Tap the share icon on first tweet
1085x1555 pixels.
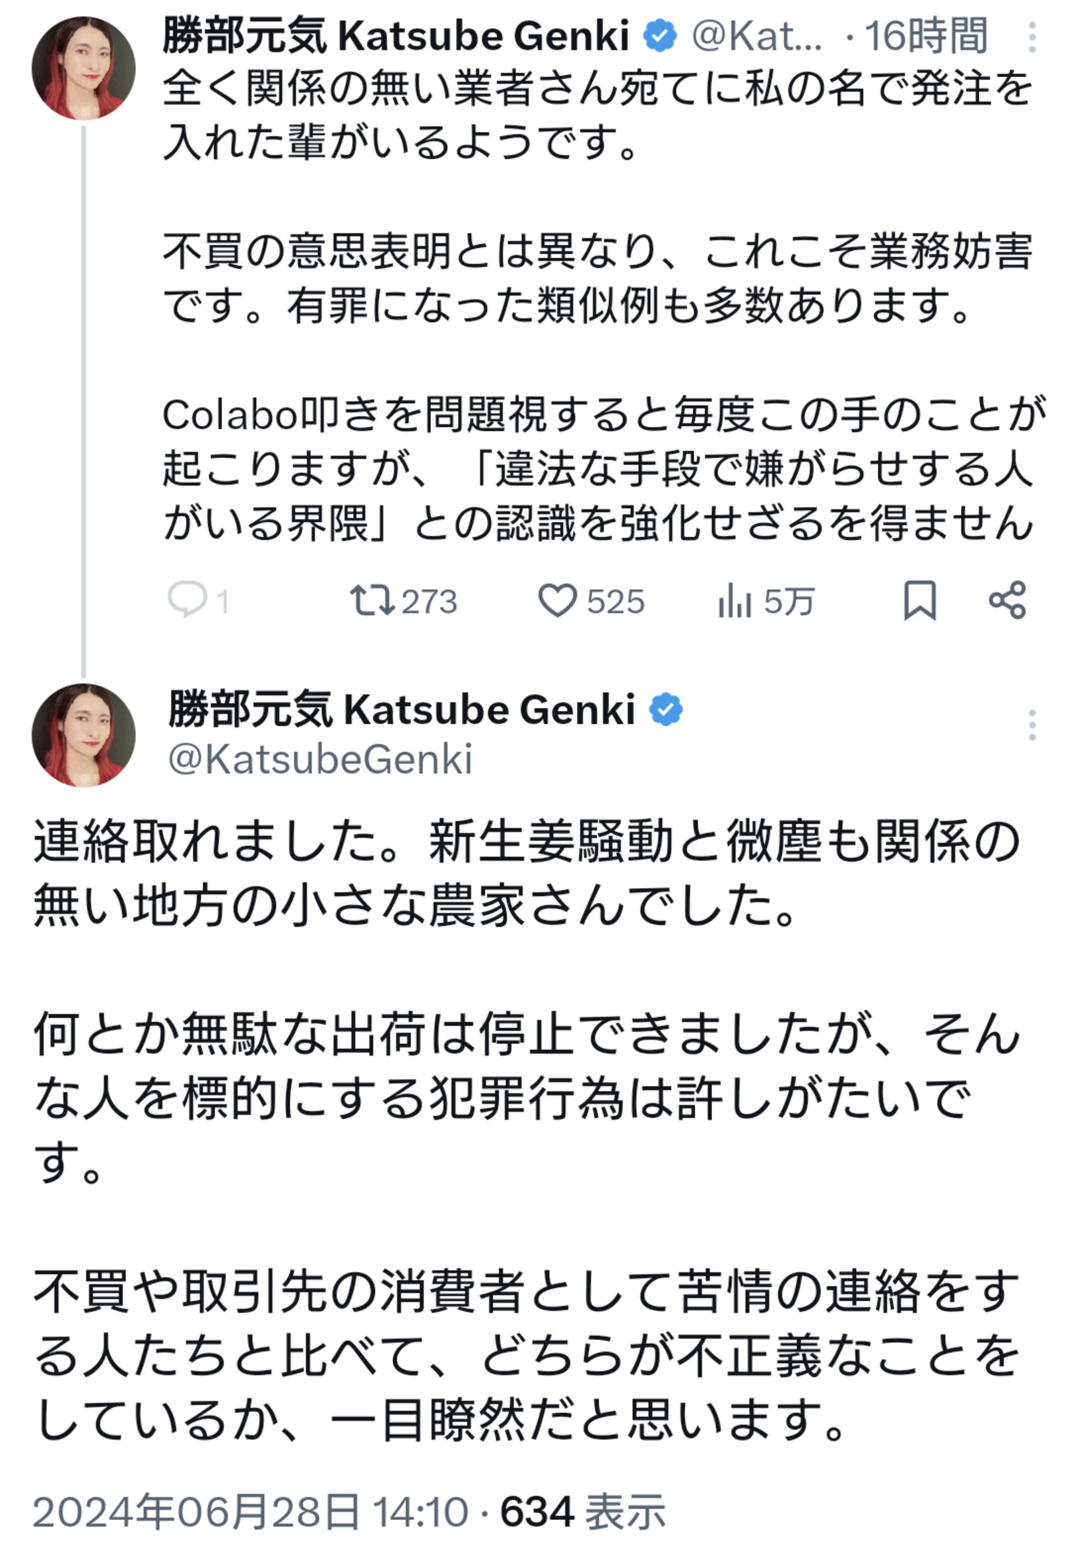coord(1008,600)
